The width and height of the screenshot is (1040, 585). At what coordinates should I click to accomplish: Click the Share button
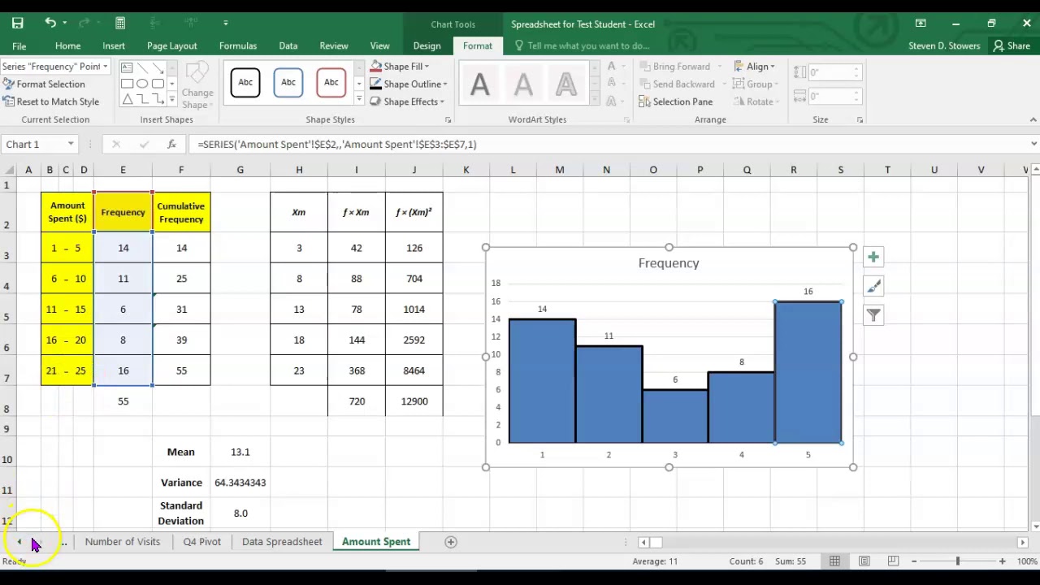click(1012, 45)
